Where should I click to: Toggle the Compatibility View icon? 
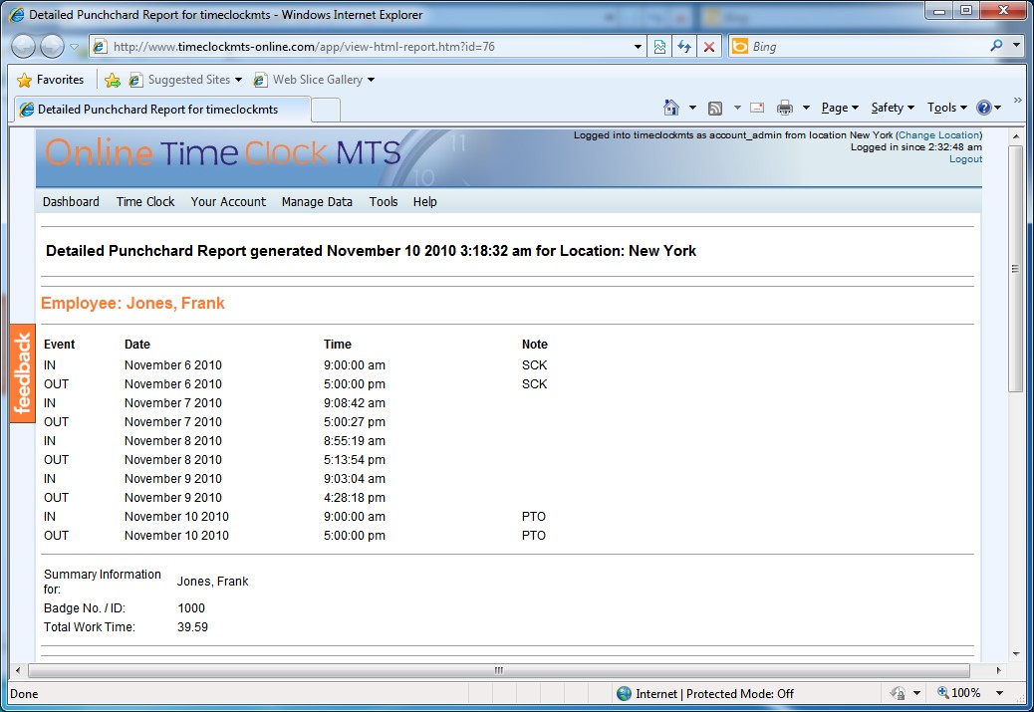pyautogui.click(x=659, y=47)
